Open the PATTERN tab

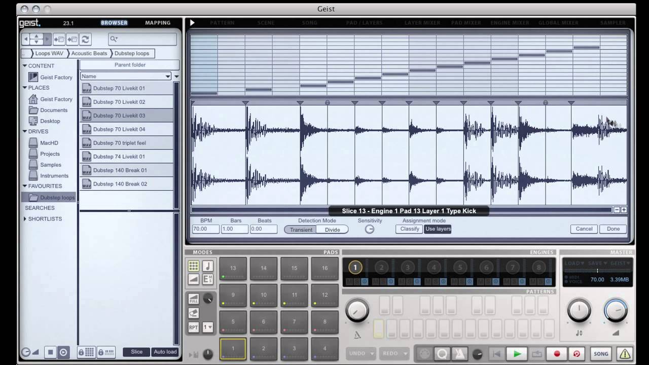222,23
